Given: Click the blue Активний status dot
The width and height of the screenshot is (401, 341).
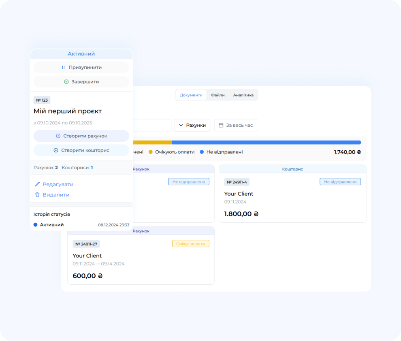Looking at the screenshot, I should coord(36,225).
